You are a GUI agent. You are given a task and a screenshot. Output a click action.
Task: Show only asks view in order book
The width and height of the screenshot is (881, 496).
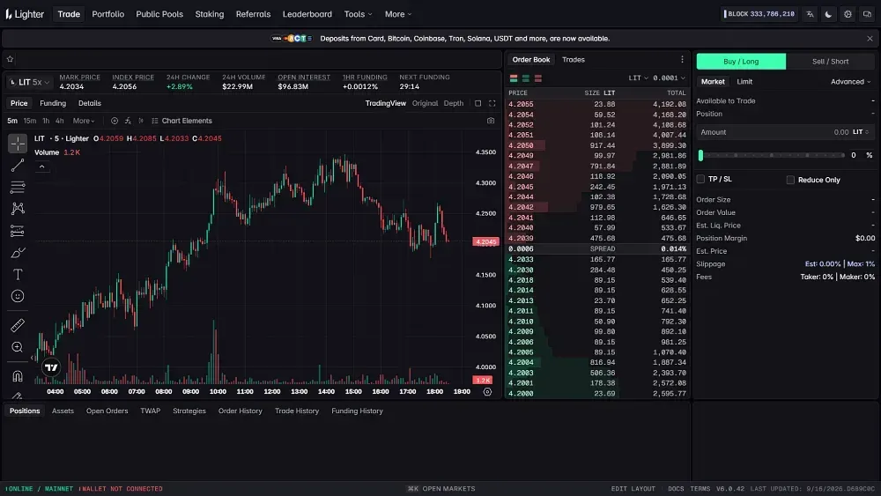click(538, 78)
